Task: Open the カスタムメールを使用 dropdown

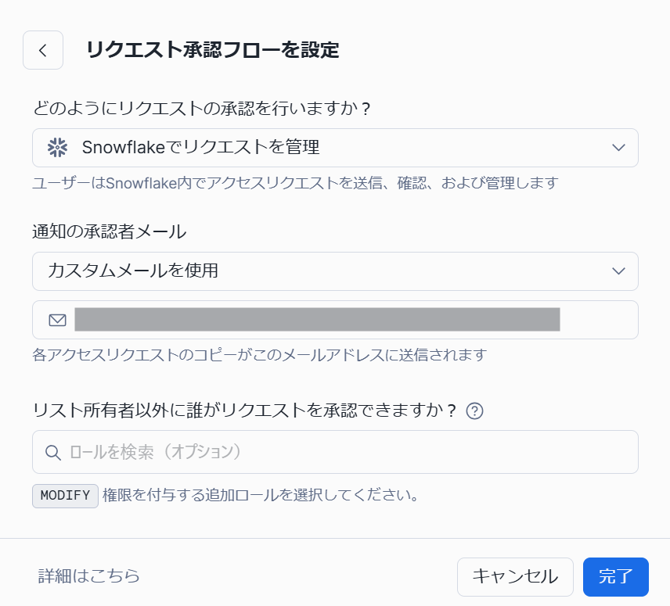Action: pos(335,271)
